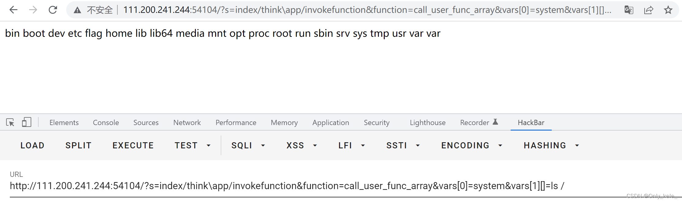Viewport: 682px width, 202px height.
Task: Switch to the Recorder tab
Action: point(479,123)
